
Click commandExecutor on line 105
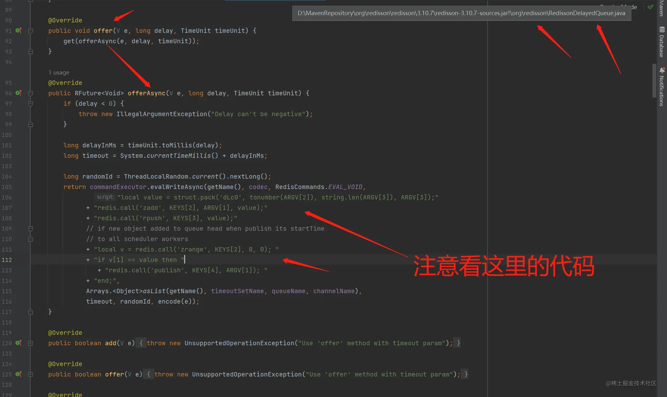pos(118,187)
